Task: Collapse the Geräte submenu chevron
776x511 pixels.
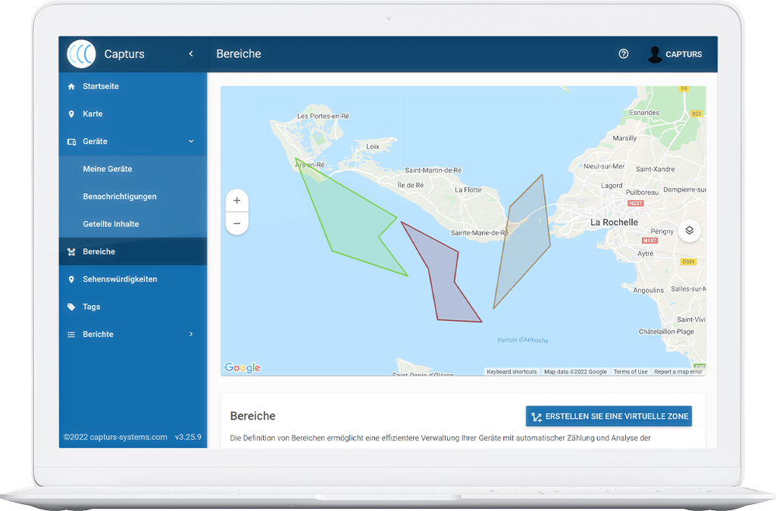Action: coord(191,142)
